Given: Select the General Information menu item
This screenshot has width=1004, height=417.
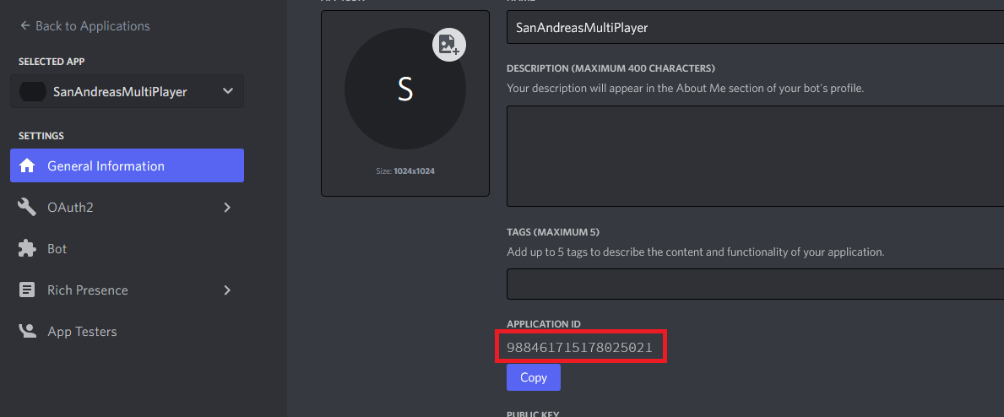Looking at the screenshot, I should [127, 165].
